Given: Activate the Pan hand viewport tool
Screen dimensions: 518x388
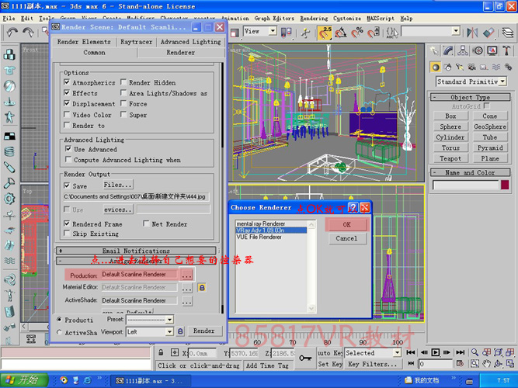Looking at the screenshot, I should [486, 364].
